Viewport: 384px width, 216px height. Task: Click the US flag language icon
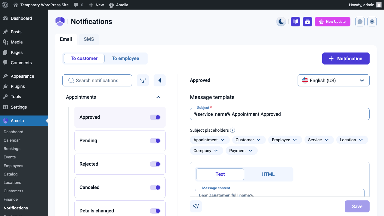point(305,80)
